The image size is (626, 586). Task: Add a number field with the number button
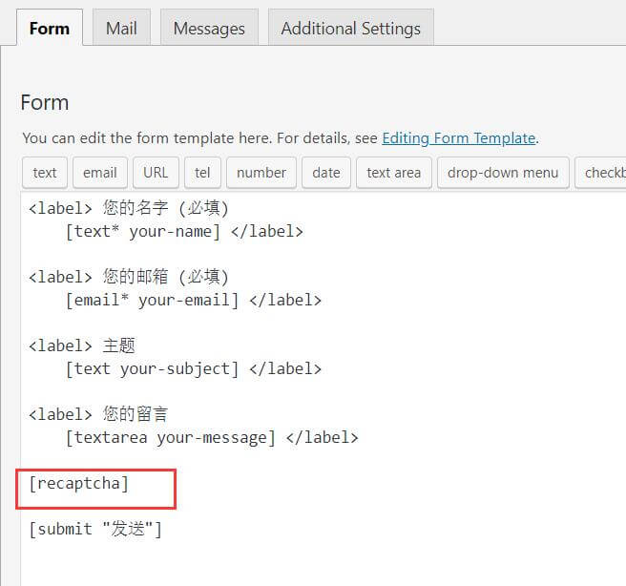[x=261, y=173]
